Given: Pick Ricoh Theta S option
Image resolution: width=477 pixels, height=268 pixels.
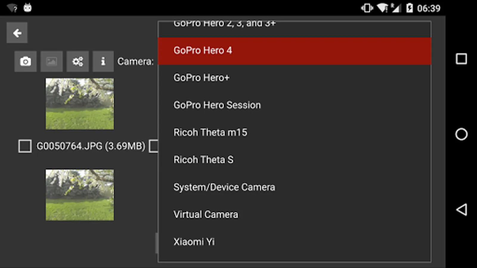Looking at the screenshot, I should 295,160.
